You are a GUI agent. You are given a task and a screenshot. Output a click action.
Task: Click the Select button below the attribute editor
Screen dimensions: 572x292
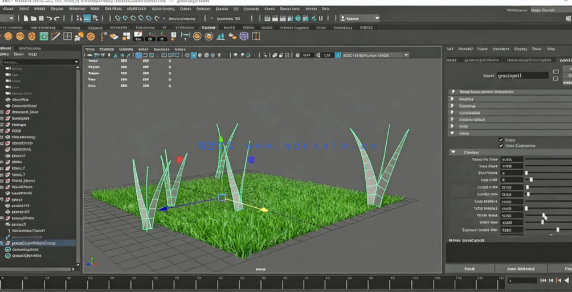469,269
